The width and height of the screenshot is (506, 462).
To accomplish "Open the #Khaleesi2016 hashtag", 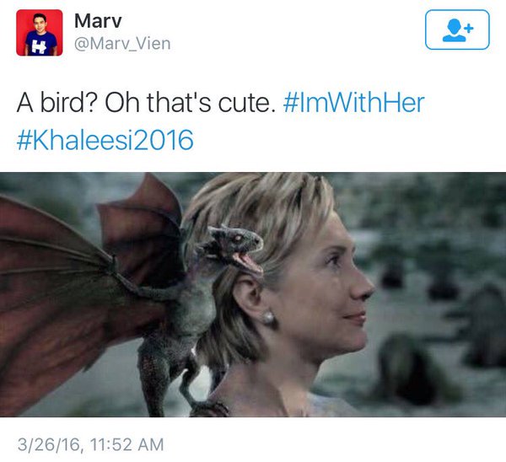I will [105, 140].
